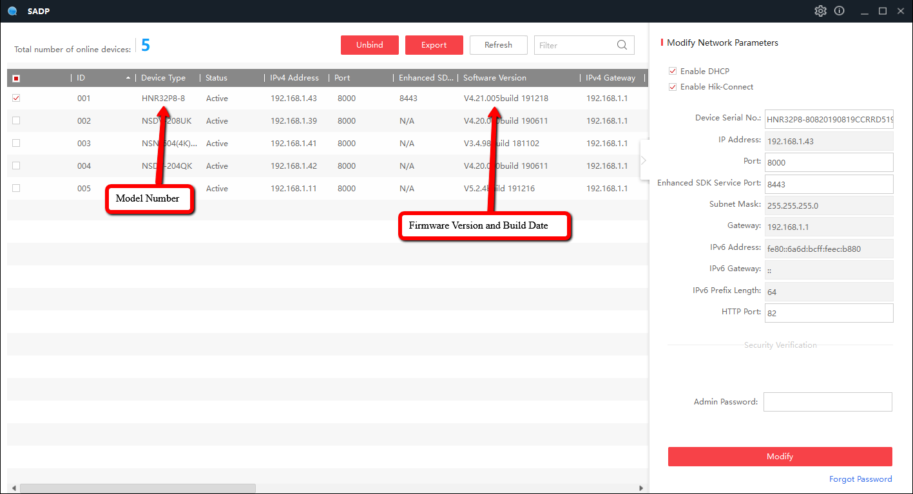Image resolution: width=913 pixels, height=494 pixels.
Task: Click the ID column sort arrow
Action: 128,78
